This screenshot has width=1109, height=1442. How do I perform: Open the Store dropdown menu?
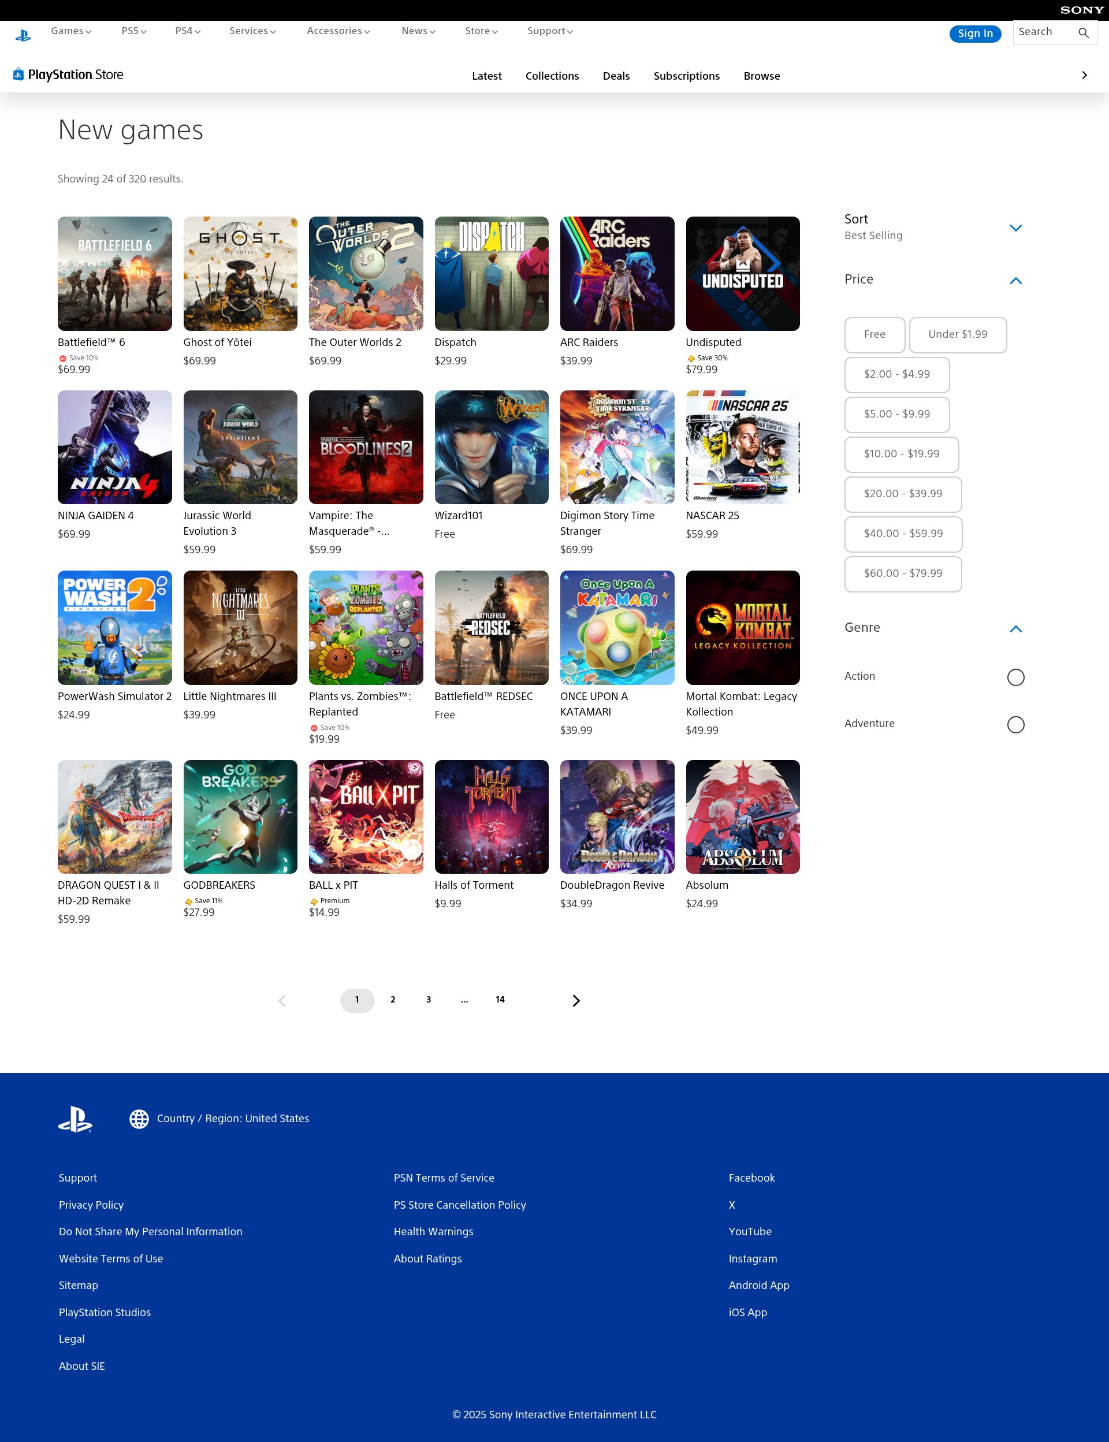(x=481, y=31)
